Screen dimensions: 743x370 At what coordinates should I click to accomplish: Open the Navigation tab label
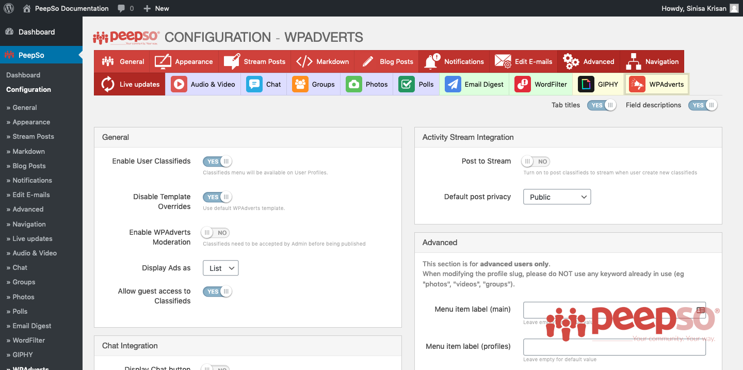(x=662, y=61)
